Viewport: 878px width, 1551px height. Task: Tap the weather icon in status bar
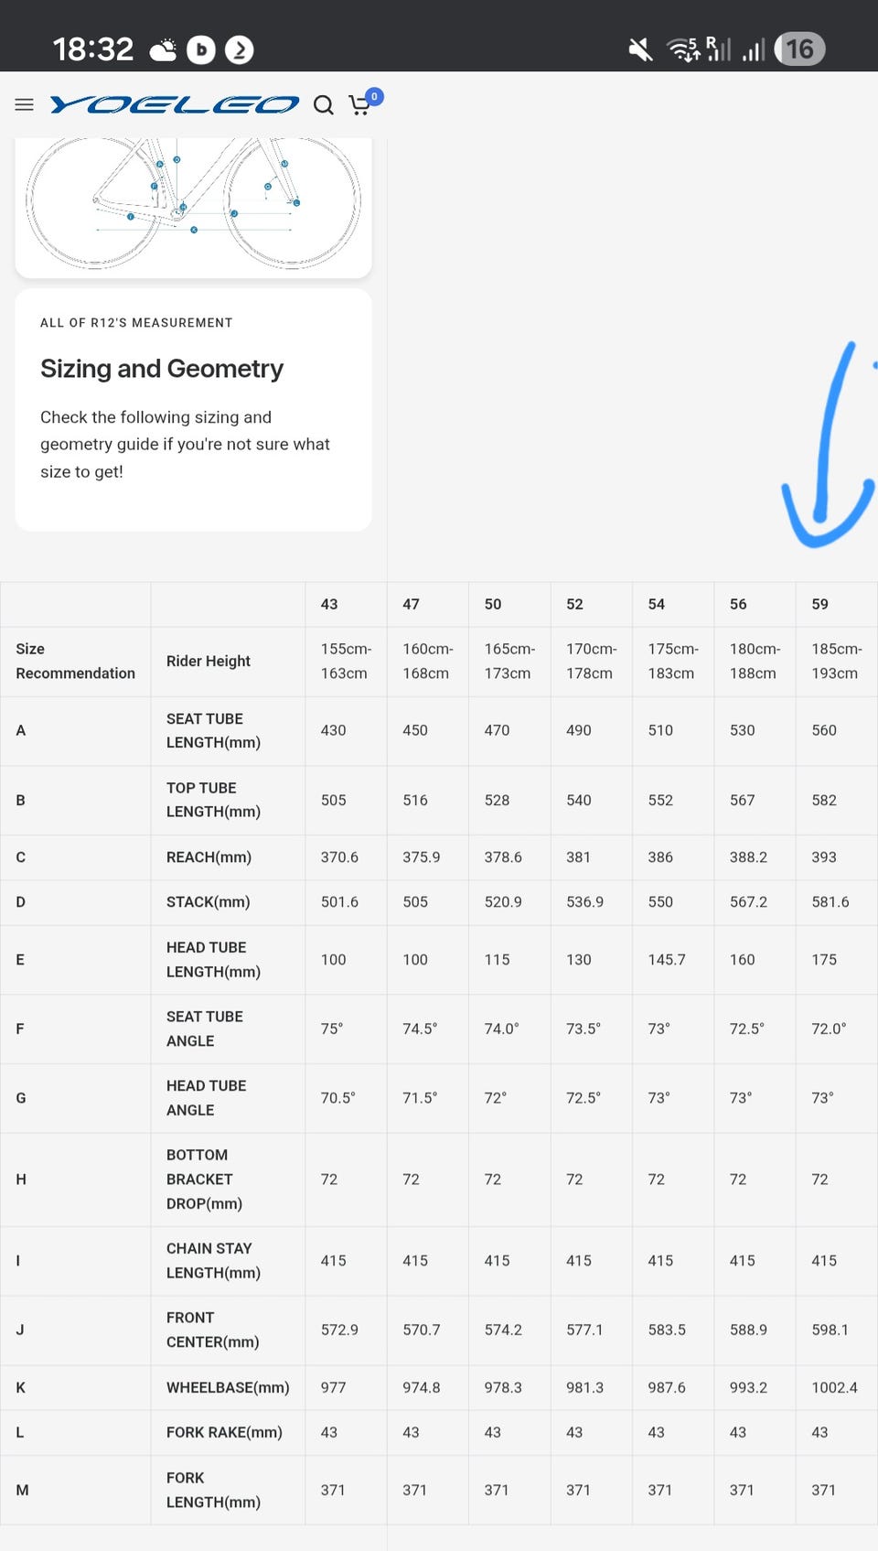pyautogui.click(x=164, y=49)
